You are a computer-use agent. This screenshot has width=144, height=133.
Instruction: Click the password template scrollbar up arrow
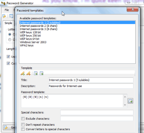(125, 97)
